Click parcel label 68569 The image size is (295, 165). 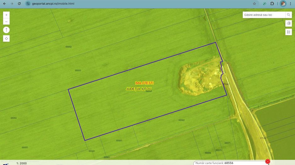[208, 153]
